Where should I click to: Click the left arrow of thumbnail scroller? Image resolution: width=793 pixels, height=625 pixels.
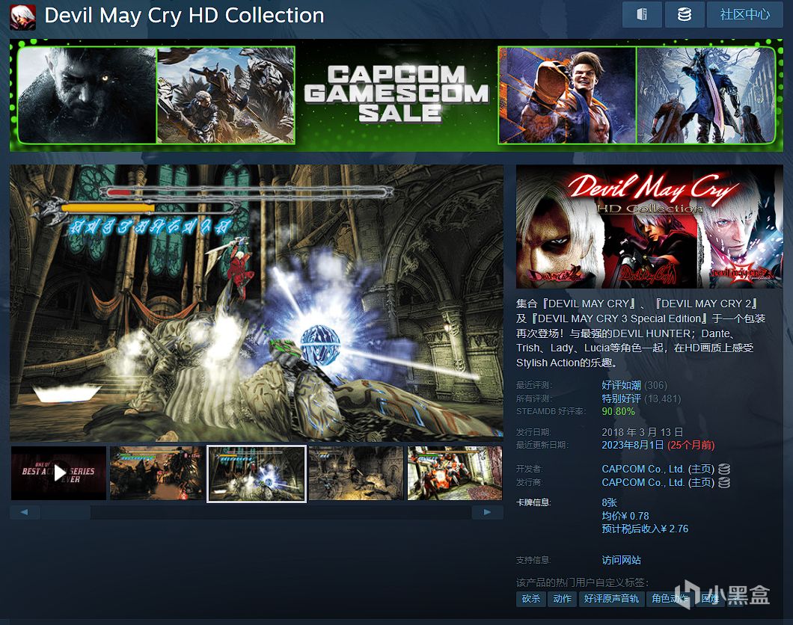point(24,512)
